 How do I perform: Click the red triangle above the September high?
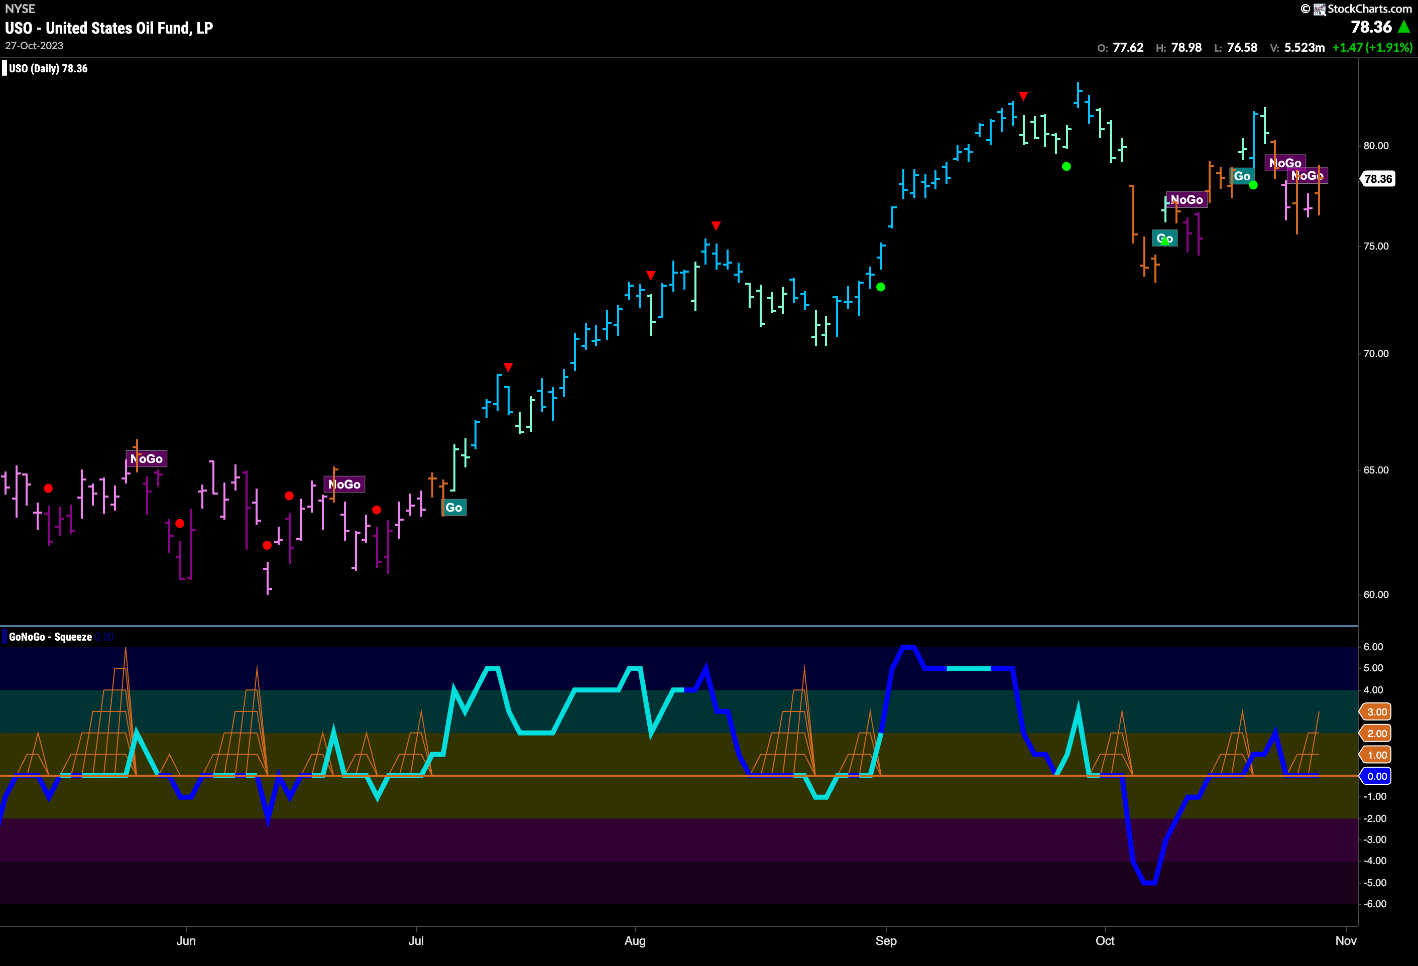pyautogui.click(x=1024, y=96)
